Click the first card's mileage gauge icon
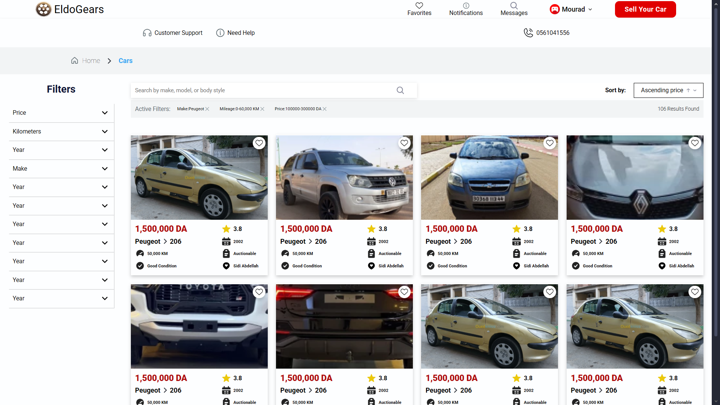 (x=140, y=254)
